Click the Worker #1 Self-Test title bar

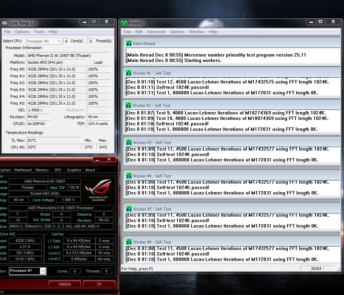pyautogui.click(x=232, y=73)
